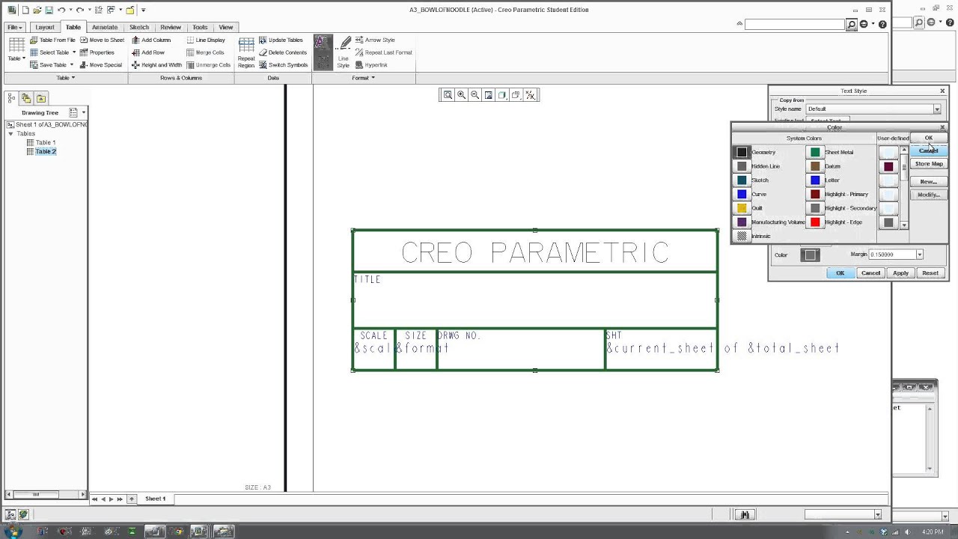Click the Store Map button
Viewport: 958px width, 539px height.
click(x=928, y=163)
